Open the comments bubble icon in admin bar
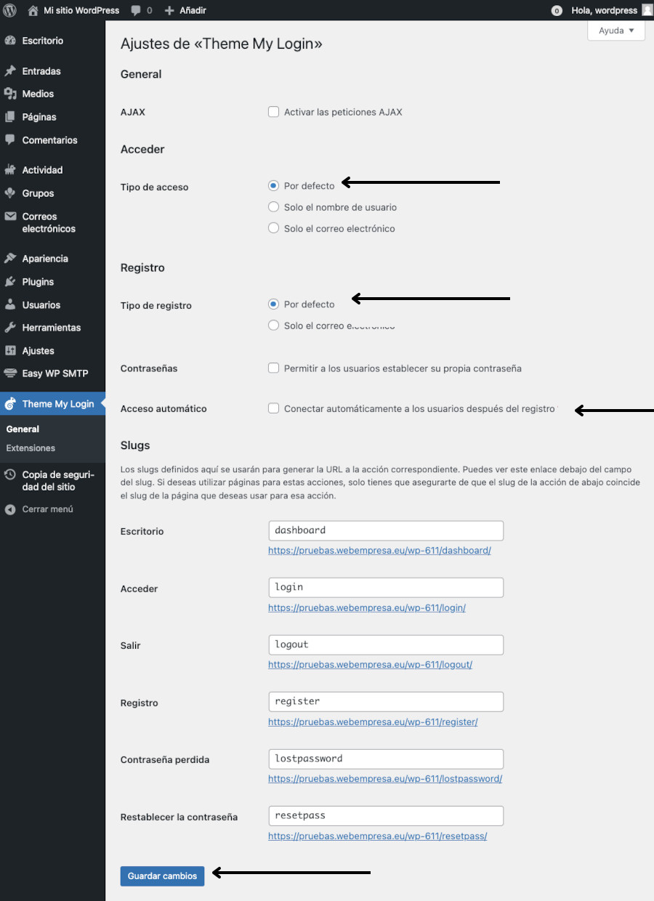 pos(136,11)
